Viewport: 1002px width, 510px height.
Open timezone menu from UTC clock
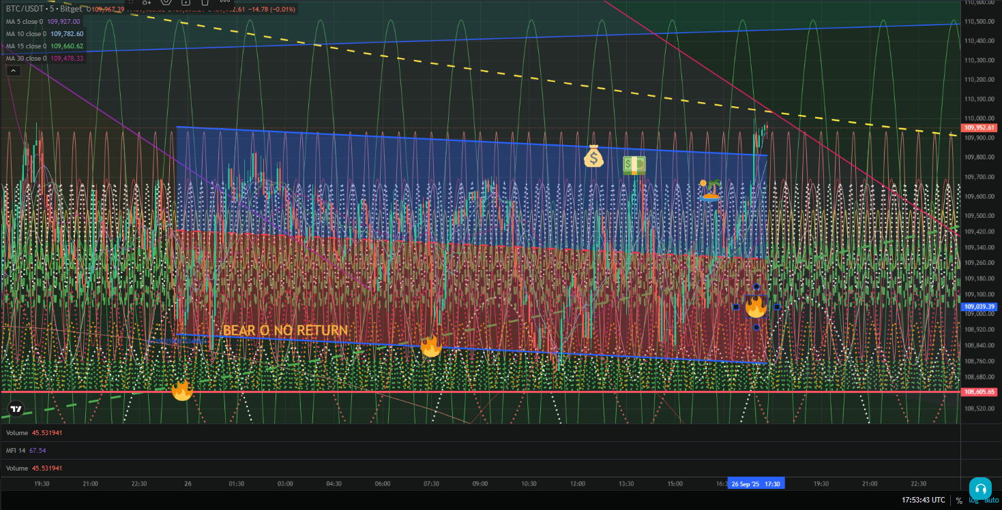point(924,500)
